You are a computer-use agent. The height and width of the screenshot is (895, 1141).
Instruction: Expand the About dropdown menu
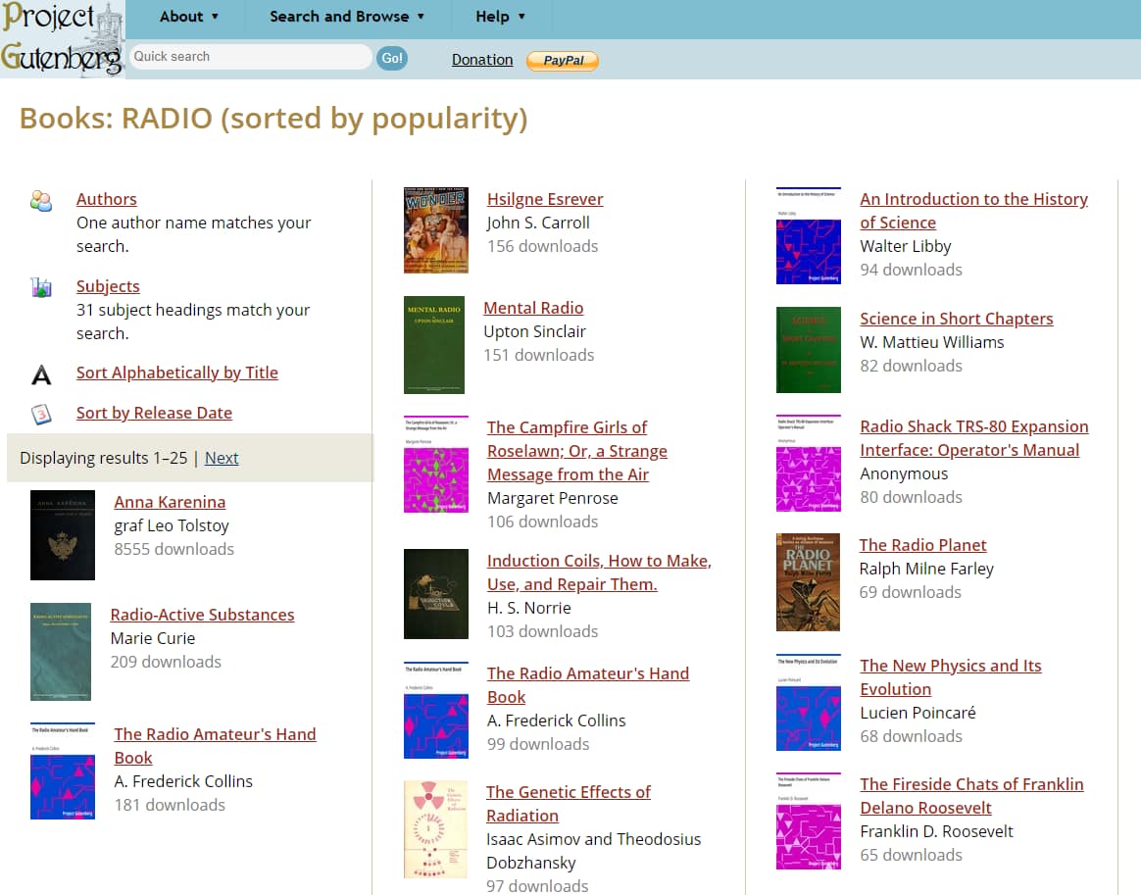pyautogui.click(x=189, y=17)
